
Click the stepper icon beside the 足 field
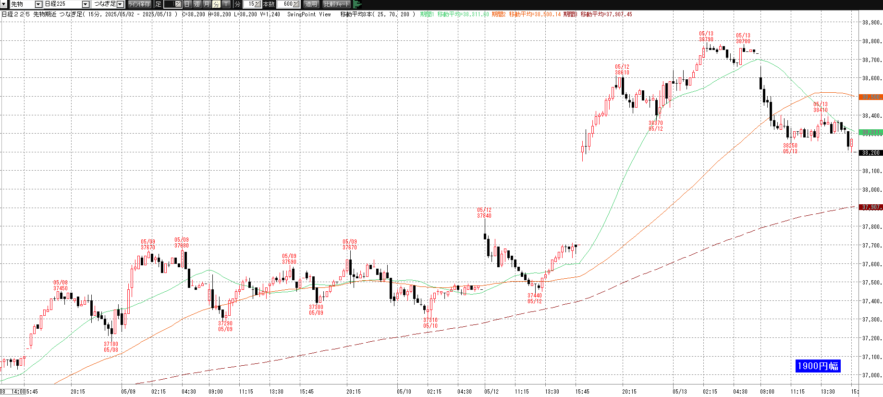[x=178, y=4]
